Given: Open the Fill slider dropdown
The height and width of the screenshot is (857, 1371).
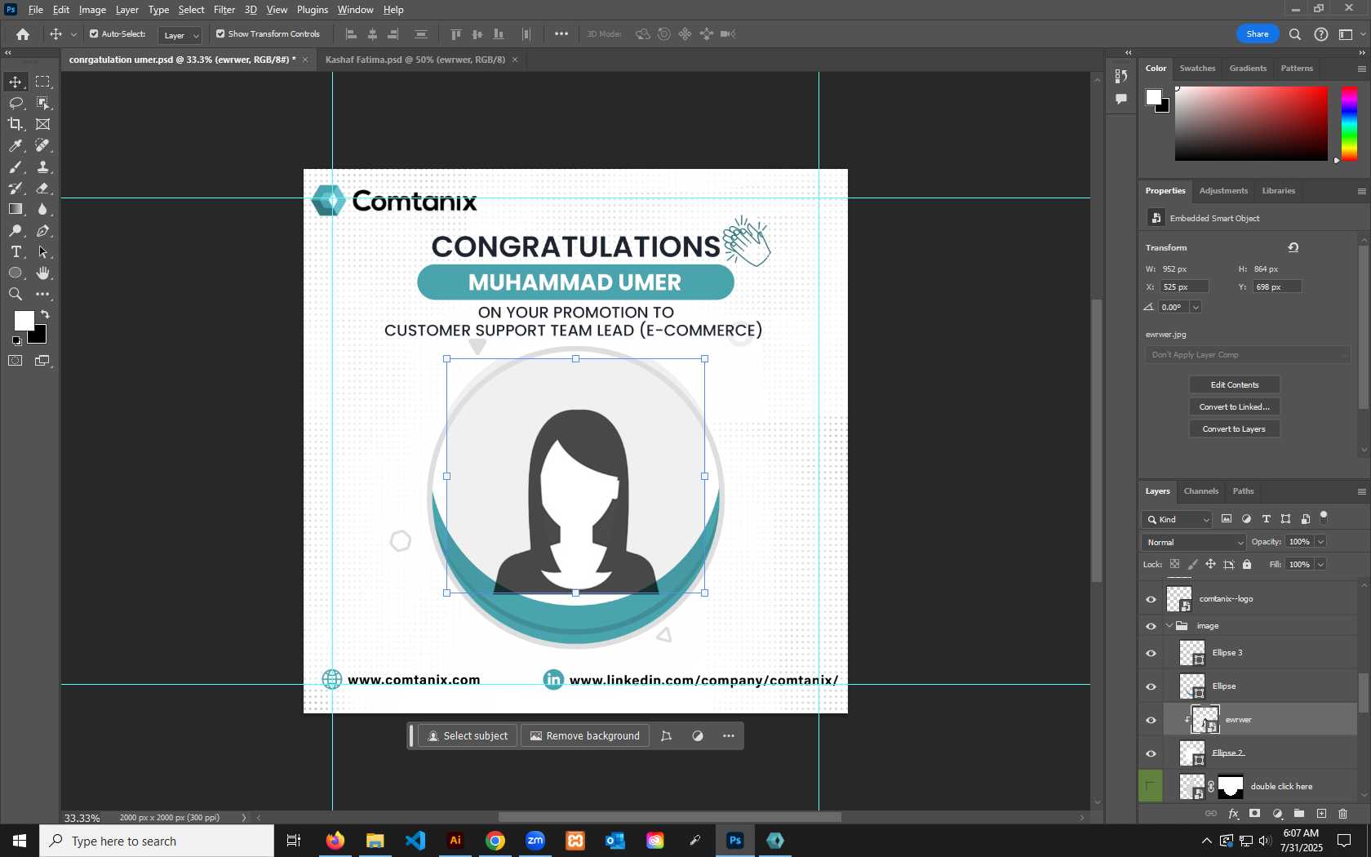Looking at the screenshot, I should click(1320, 565).
